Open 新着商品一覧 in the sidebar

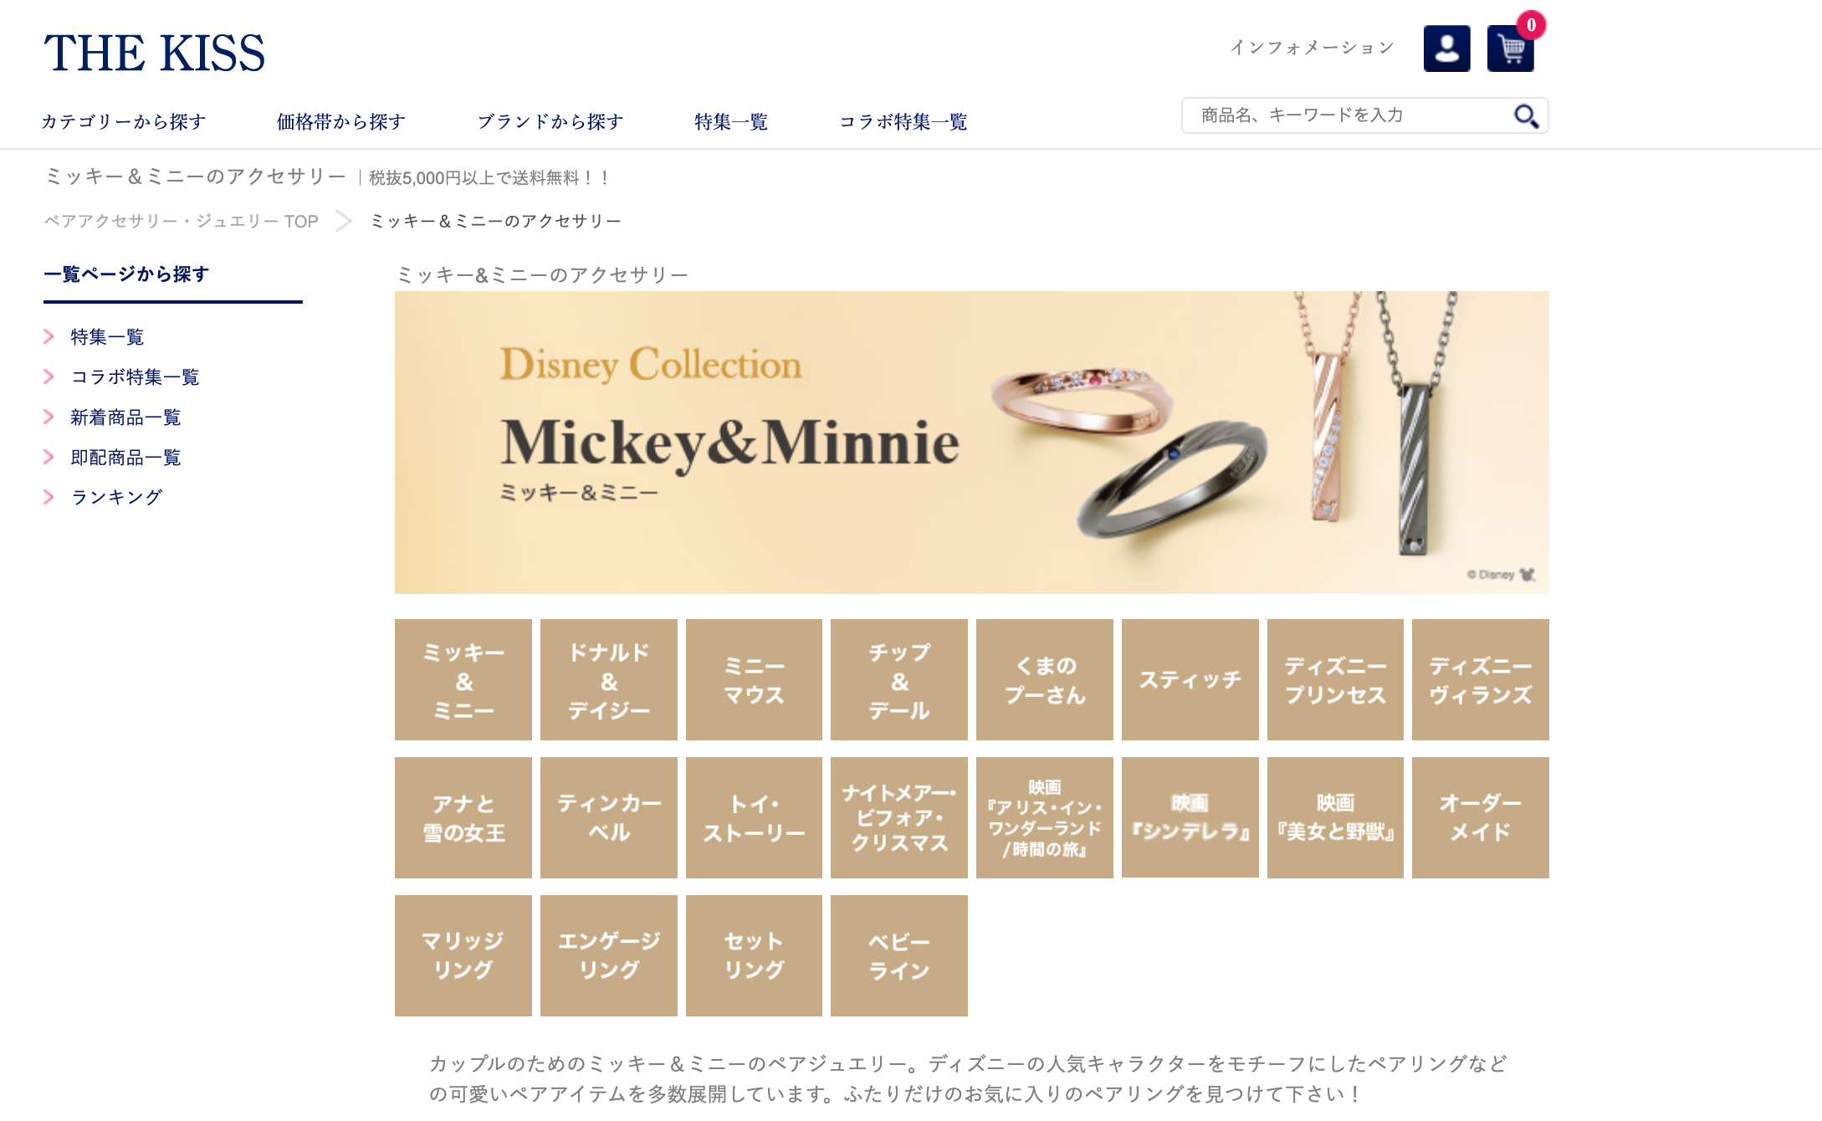125,417
